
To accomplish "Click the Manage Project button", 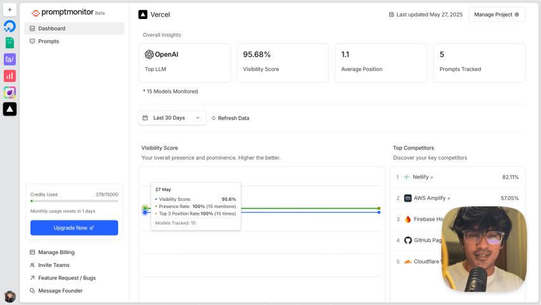I will click(x=497, y=15).
